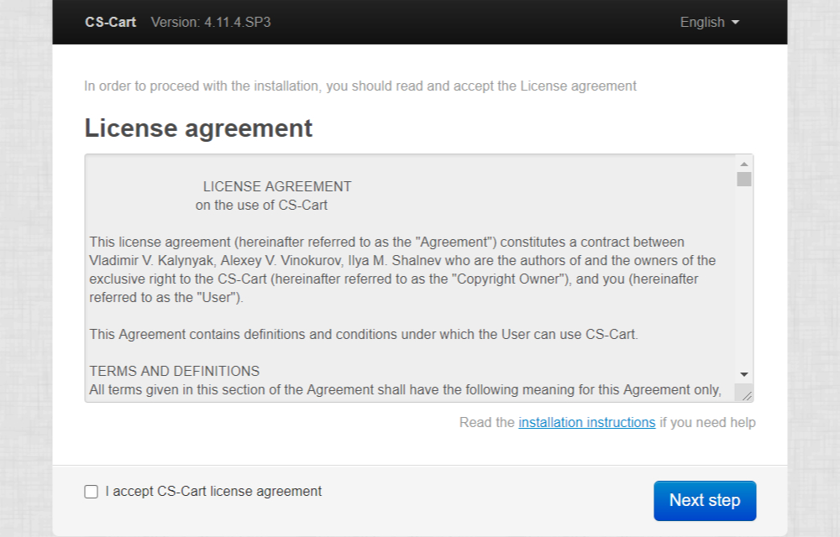The width and height of the screenshot is (840, 537).
Task: Tick the I accept CS-Cart license agreement checkbox
Action: pyautogui.click(x=91, y=492)
